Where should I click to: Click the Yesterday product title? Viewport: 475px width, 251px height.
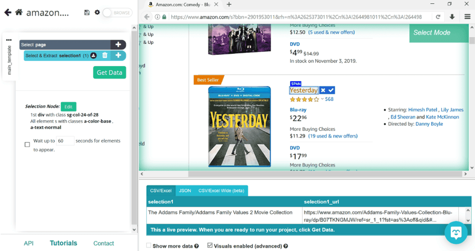(x=304, y=90)
